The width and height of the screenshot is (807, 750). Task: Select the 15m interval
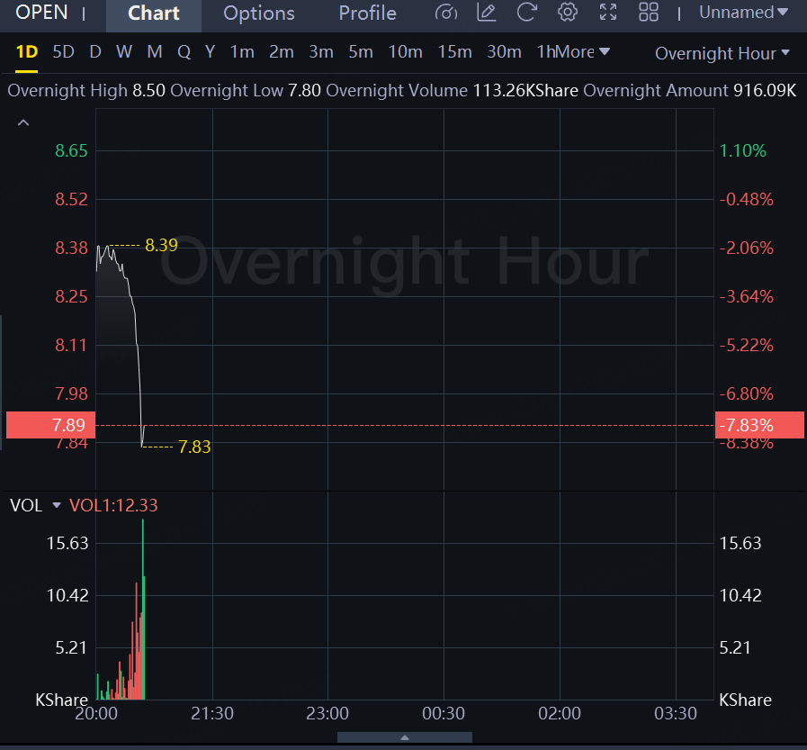[x=454, y=52]
